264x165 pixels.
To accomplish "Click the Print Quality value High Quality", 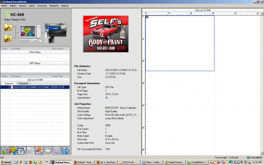I will click(x=111, y=111).
